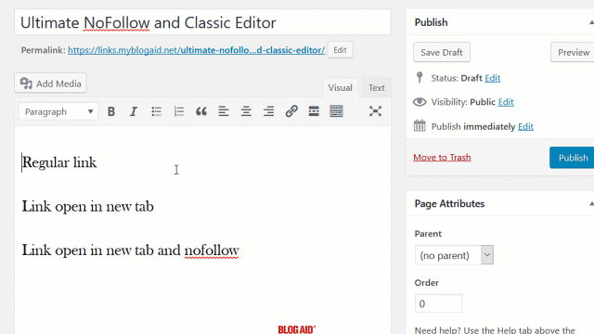Screen dimensions: 594x334
Task: Align text left
Action: pos(224,111)
